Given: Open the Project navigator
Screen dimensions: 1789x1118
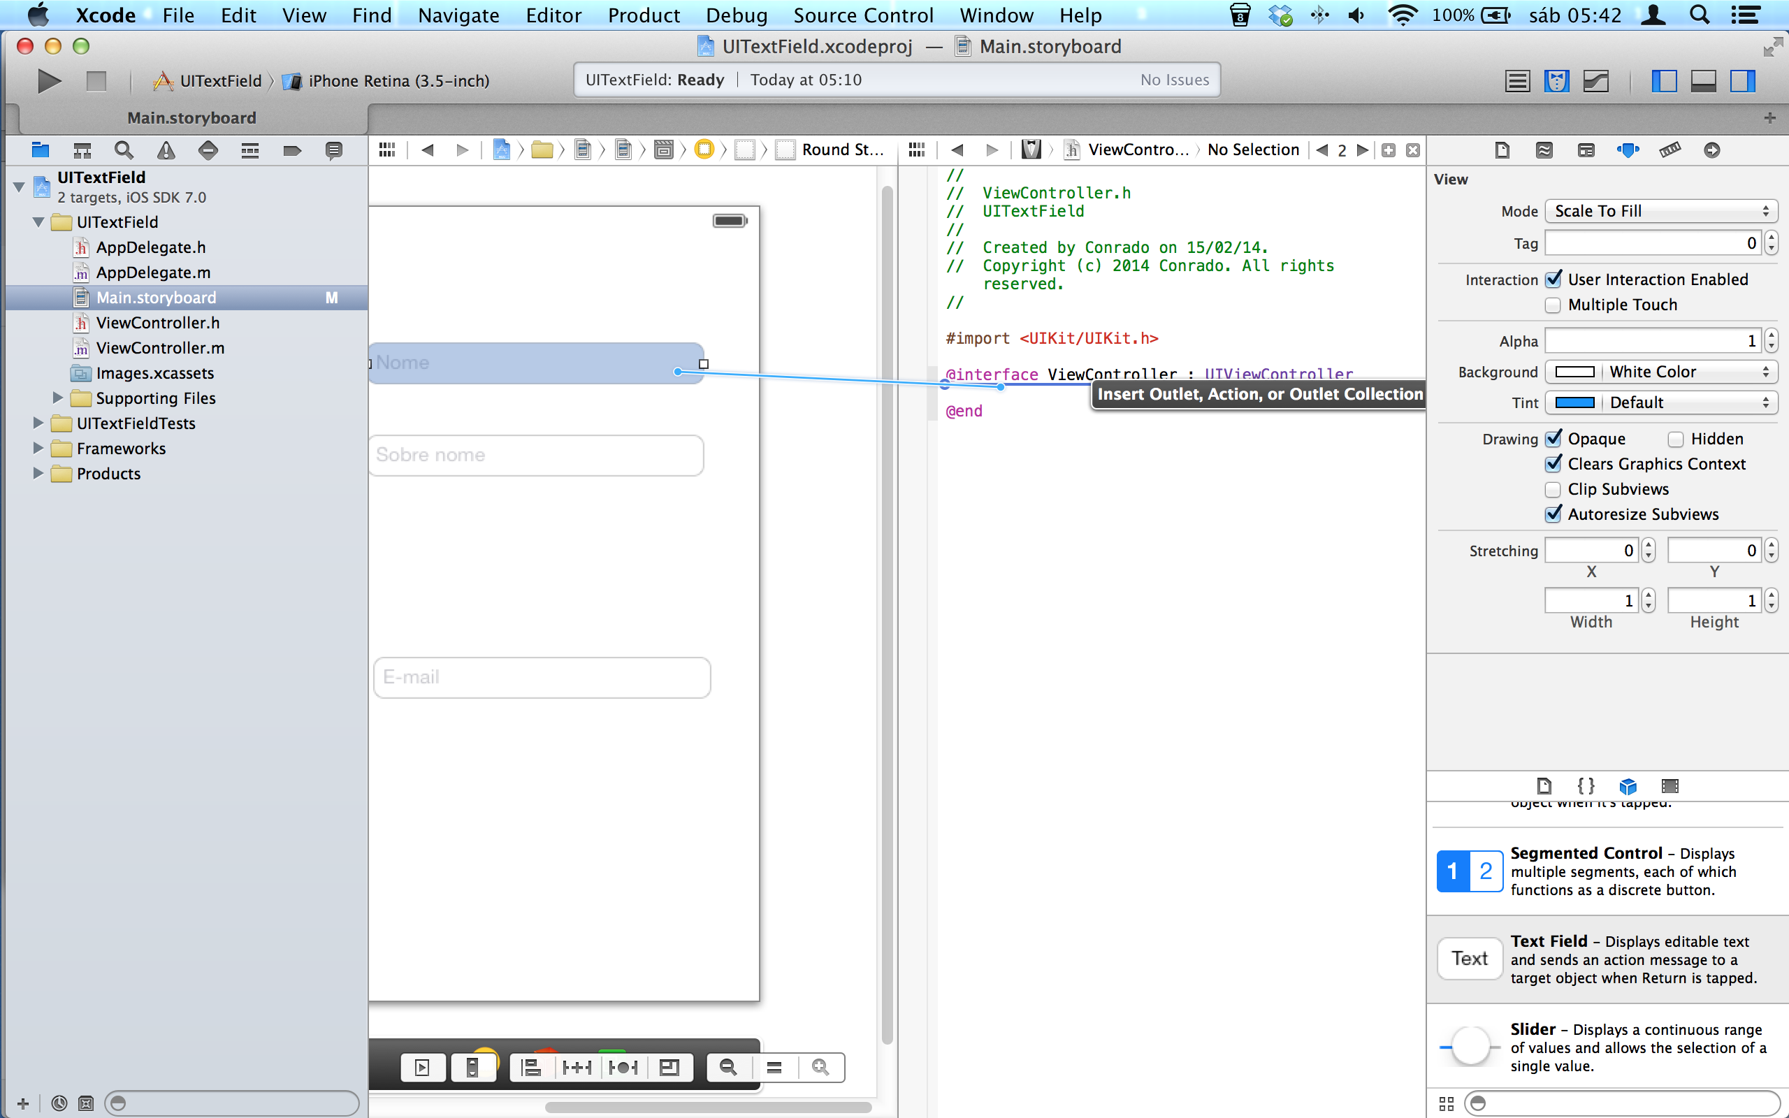Looking at the screenshot, I should tap(40, 150).
